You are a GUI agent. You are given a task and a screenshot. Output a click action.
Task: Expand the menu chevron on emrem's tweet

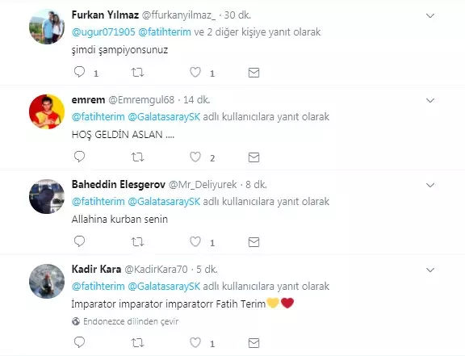point(430,100)
